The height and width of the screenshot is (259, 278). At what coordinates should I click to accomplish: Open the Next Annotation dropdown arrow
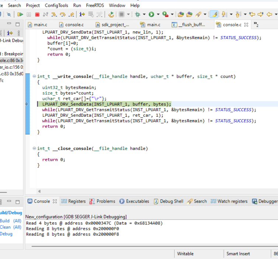pyautogui.click(x=231, y=14)
